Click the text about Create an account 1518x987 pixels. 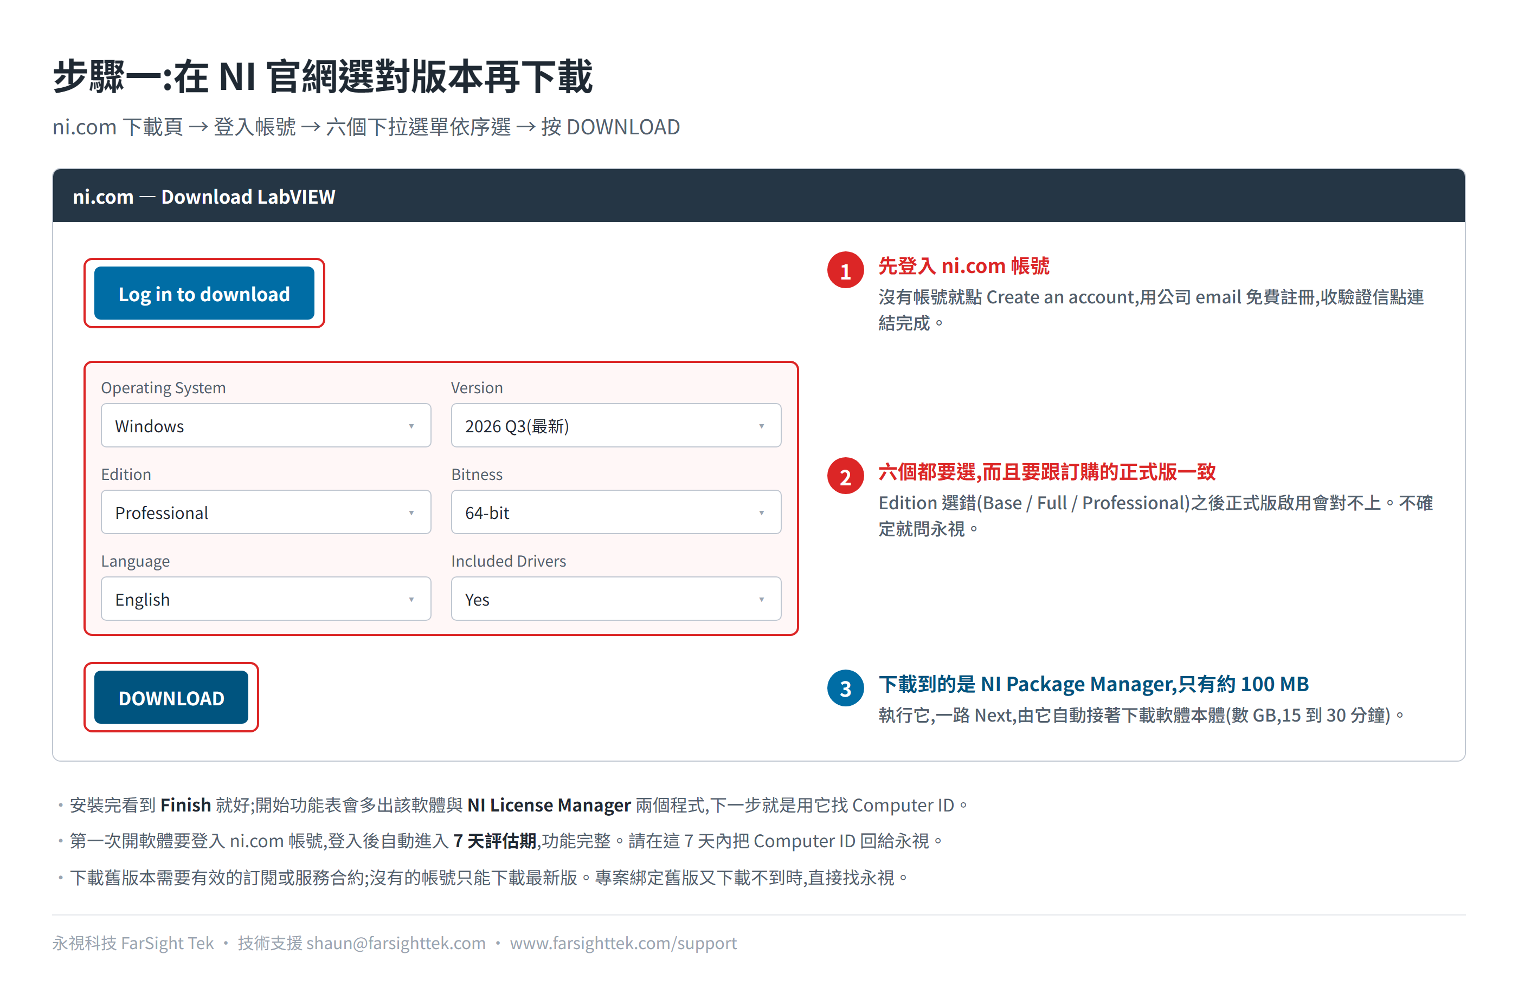pyautogui.click(x=1150, y=310)
